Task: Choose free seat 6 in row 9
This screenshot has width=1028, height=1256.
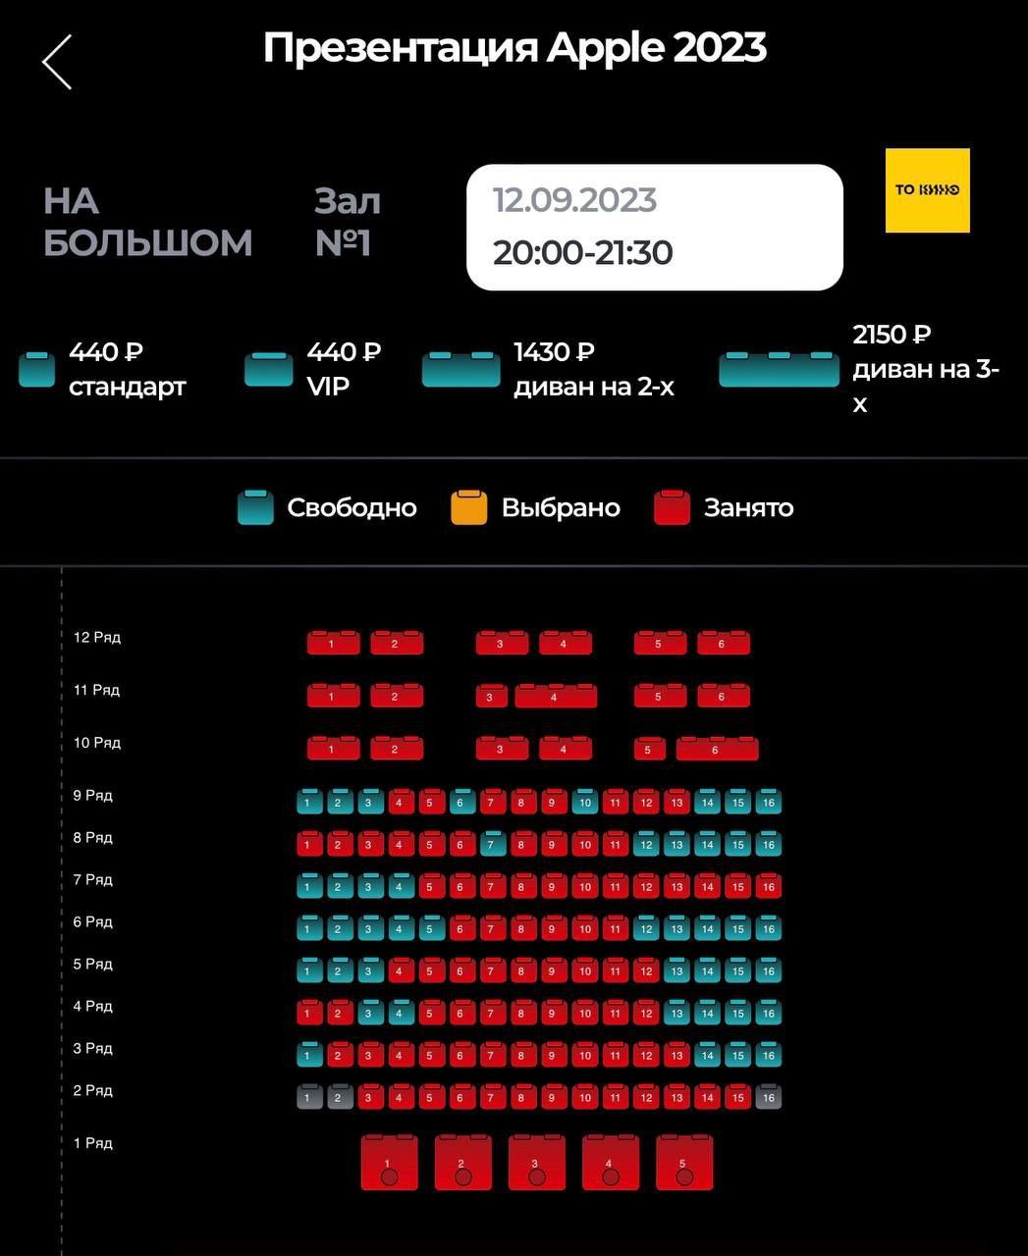Action: (x=461, y=803)
